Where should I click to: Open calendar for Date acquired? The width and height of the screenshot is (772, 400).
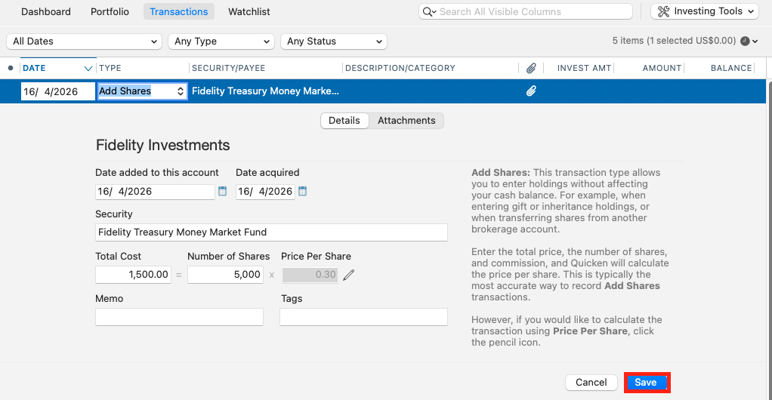point(303,192)
